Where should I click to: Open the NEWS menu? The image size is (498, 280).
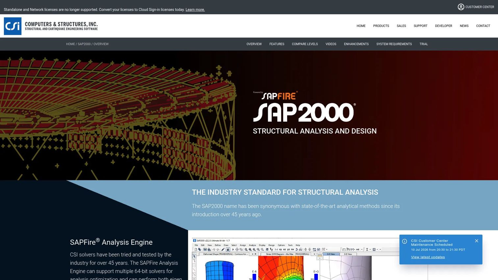point(464,26)
